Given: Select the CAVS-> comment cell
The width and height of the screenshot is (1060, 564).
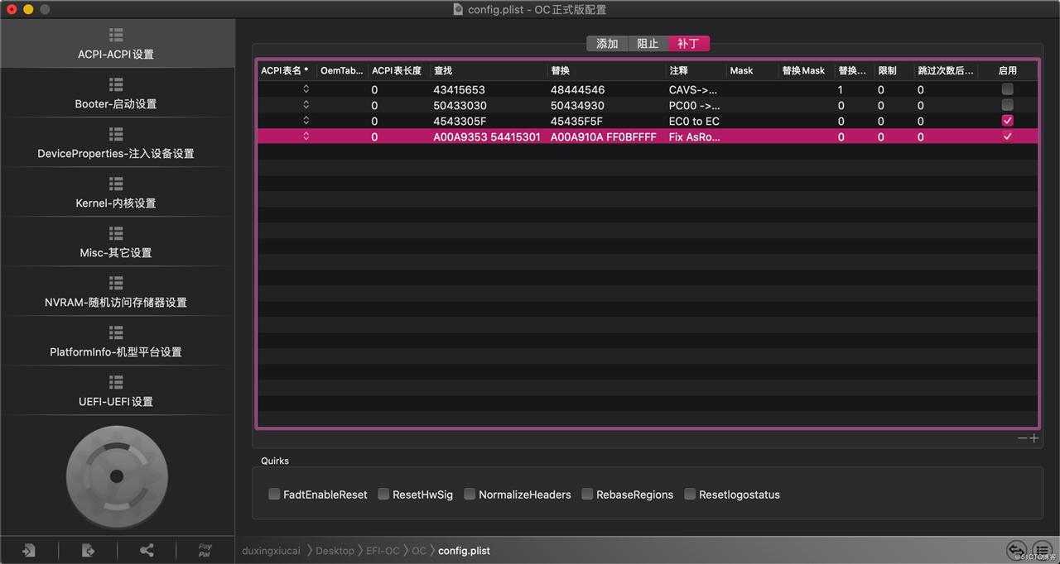Looking at the screenshot, I should pyautogui.click(x=693, y=89).
